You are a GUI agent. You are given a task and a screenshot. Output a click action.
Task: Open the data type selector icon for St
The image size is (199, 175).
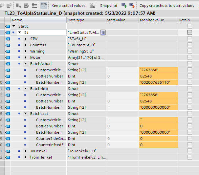click(103, 33)
